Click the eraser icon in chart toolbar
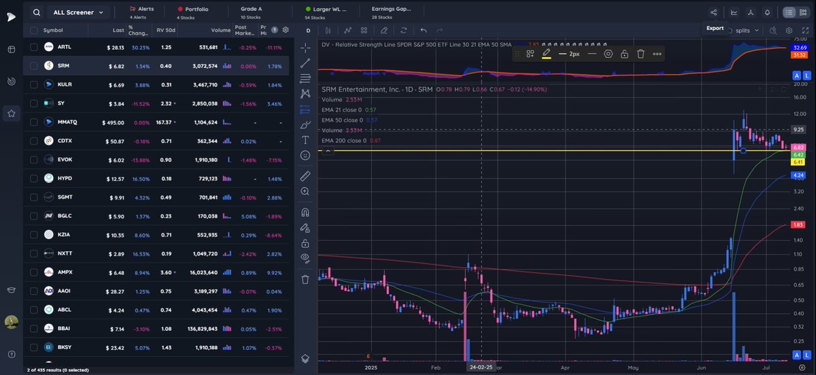Image resolution: width=816 pixels, height=375 pixels. (x=384, y=31)
